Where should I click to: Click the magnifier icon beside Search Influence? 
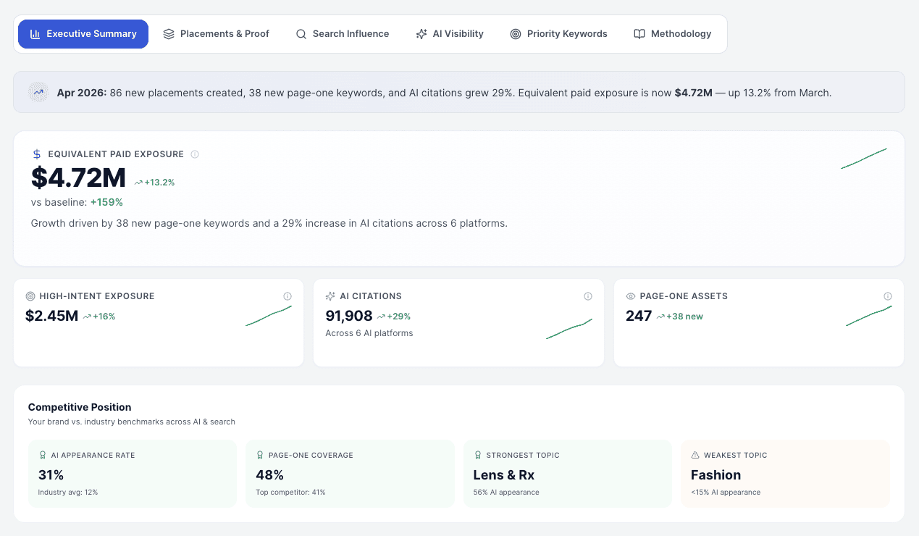[x=301, y=34]
